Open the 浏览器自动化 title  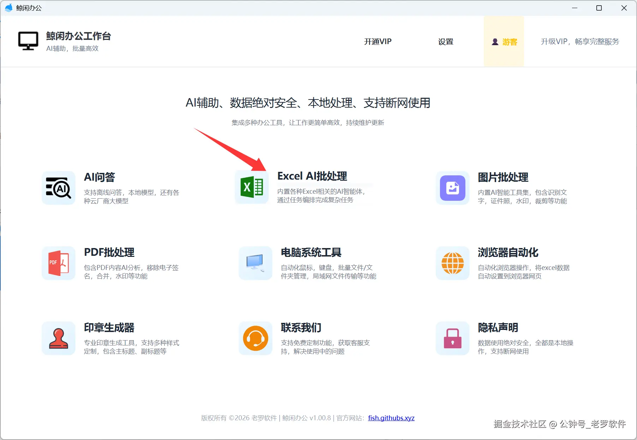point(508,252)
